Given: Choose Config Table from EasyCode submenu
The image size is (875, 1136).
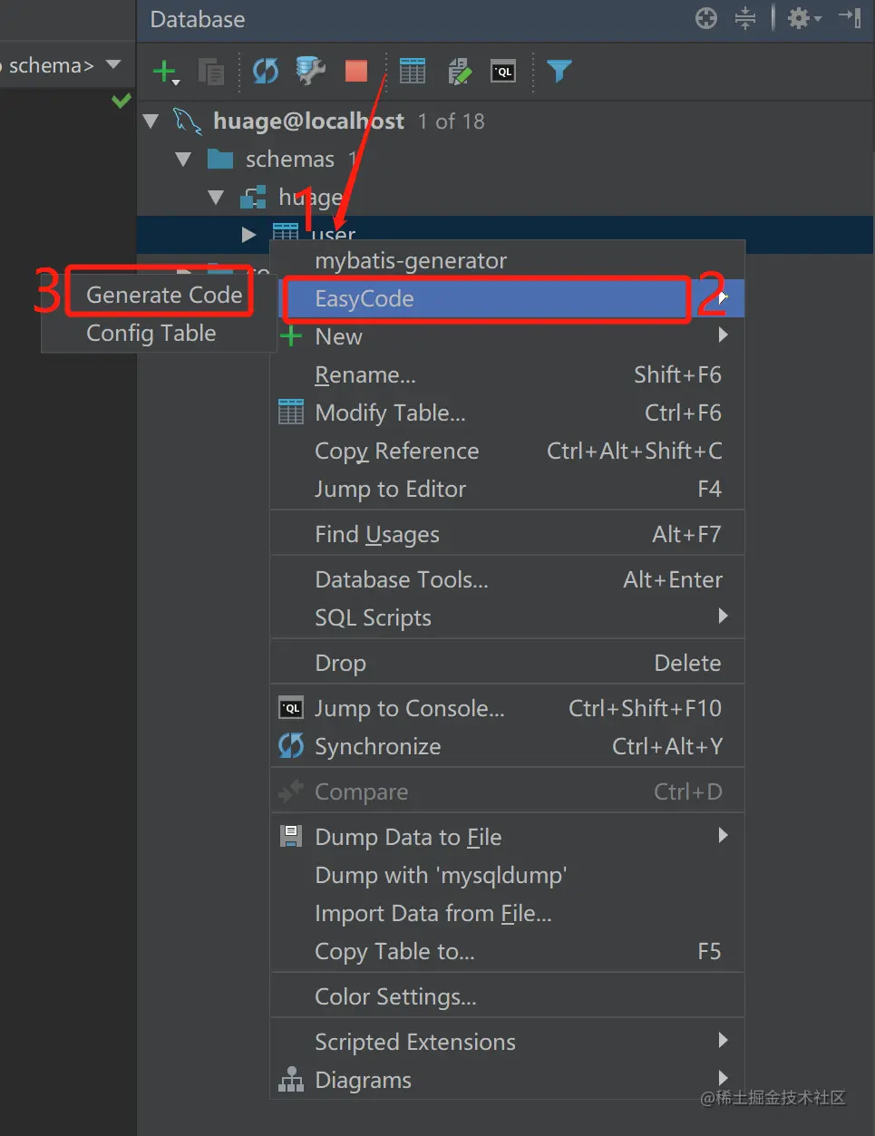Looking at the screenshot, I should click(159, 333).
